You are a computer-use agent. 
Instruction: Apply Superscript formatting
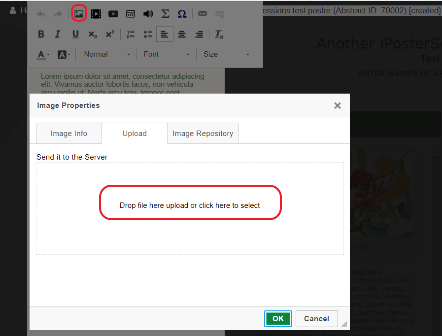(110, 34)
